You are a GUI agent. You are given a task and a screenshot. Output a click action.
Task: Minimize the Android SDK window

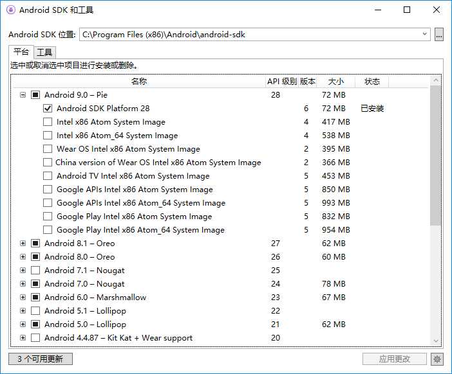tap(378, 10)
